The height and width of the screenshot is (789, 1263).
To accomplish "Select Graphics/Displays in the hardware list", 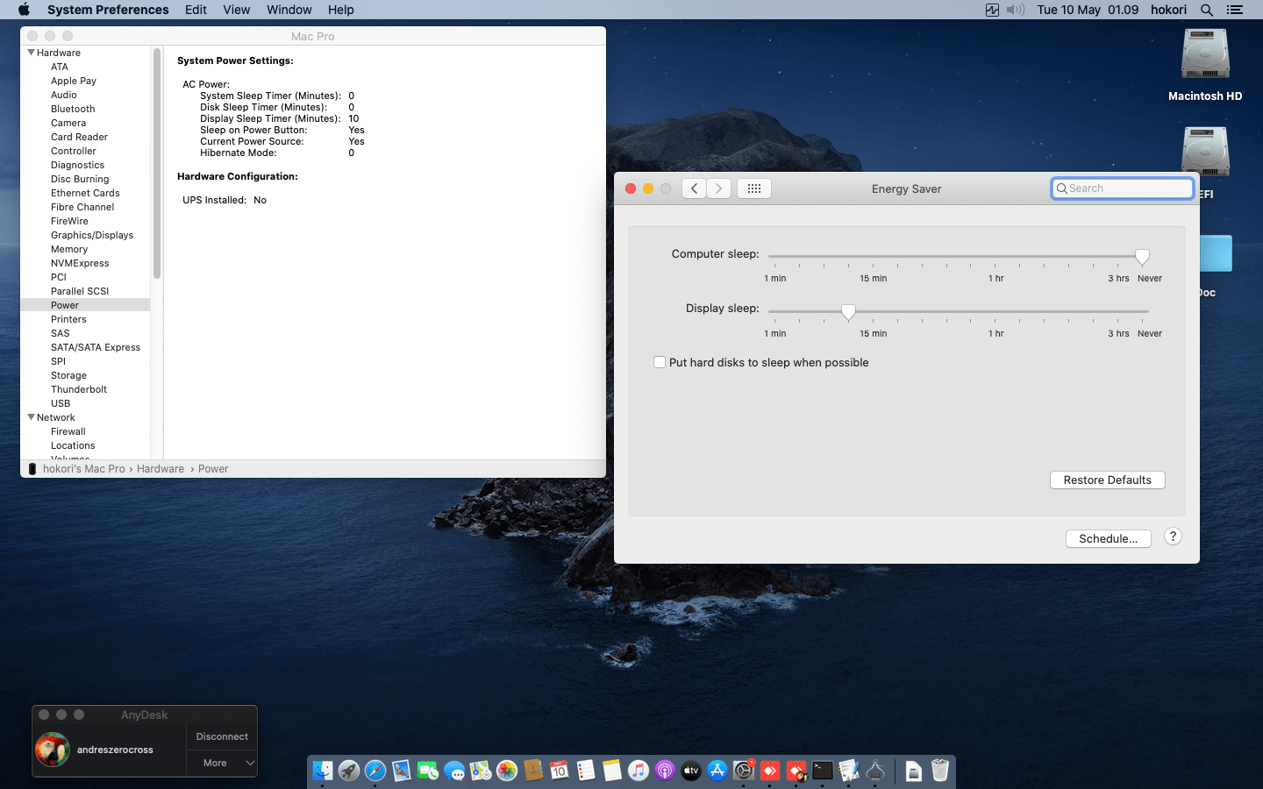I will pos(92,235).
